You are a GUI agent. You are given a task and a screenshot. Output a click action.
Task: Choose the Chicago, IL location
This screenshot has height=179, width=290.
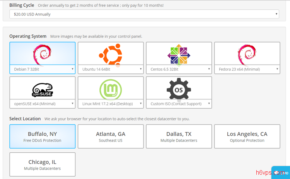43,164
